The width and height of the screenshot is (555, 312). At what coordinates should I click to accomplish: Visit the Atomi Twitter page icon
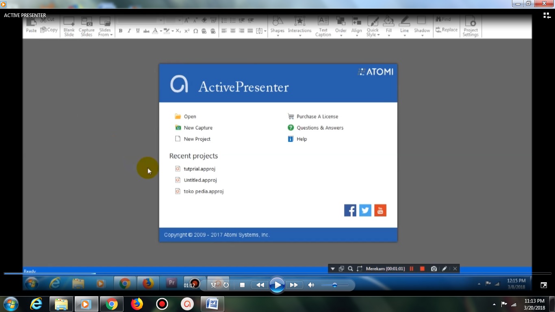click(365, 210)
